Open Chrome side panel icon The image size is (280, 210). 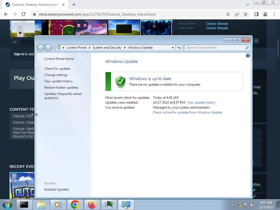tap(256, 14)
